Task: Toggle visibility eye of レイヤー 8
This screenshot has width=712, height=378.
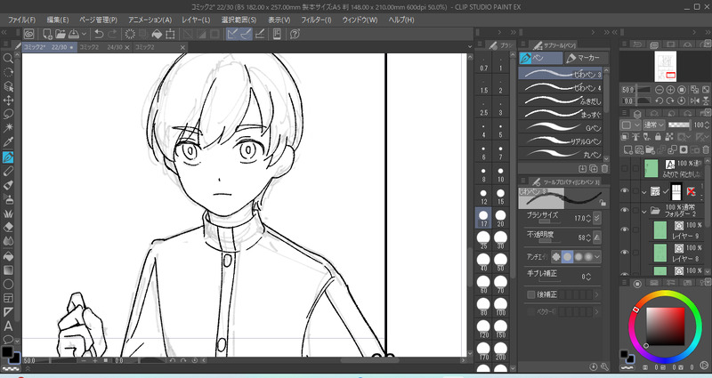Action: [x=625, y=253]
